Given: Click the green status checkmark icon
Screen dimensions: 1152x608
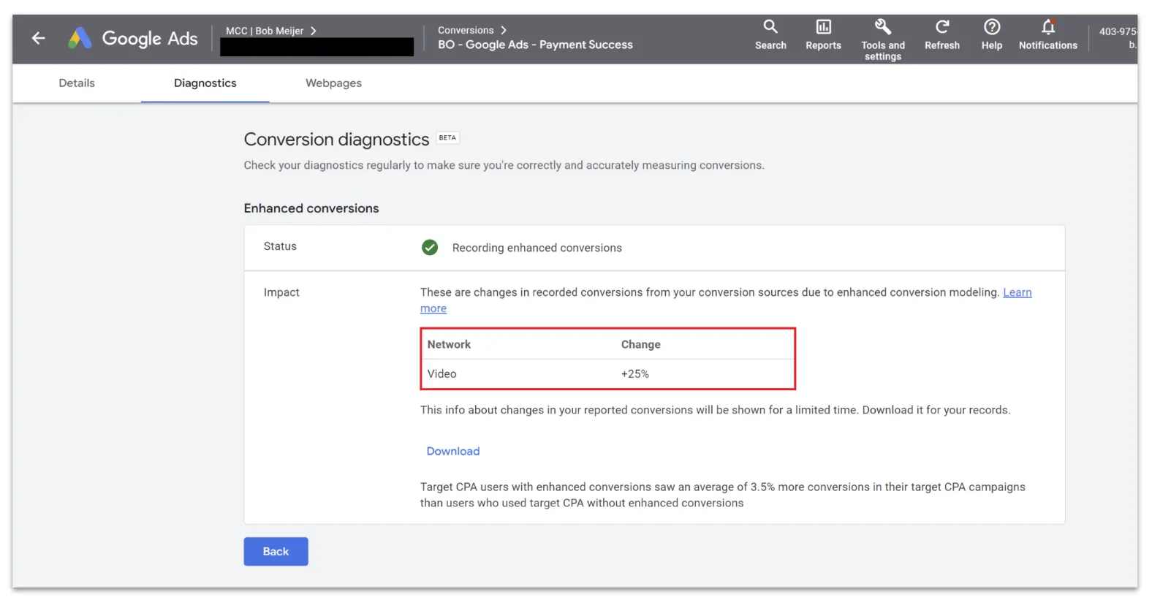Looking at the screenshot, I should (x=430, y=248).
